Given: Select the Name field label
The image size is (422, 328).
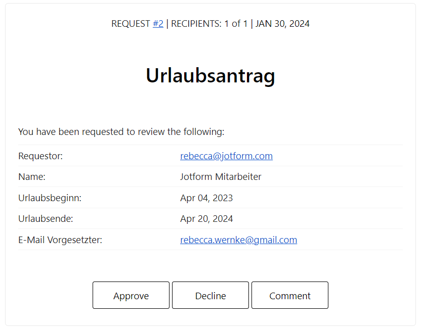Looking at the screenshot, I should [x=32, y=177].
